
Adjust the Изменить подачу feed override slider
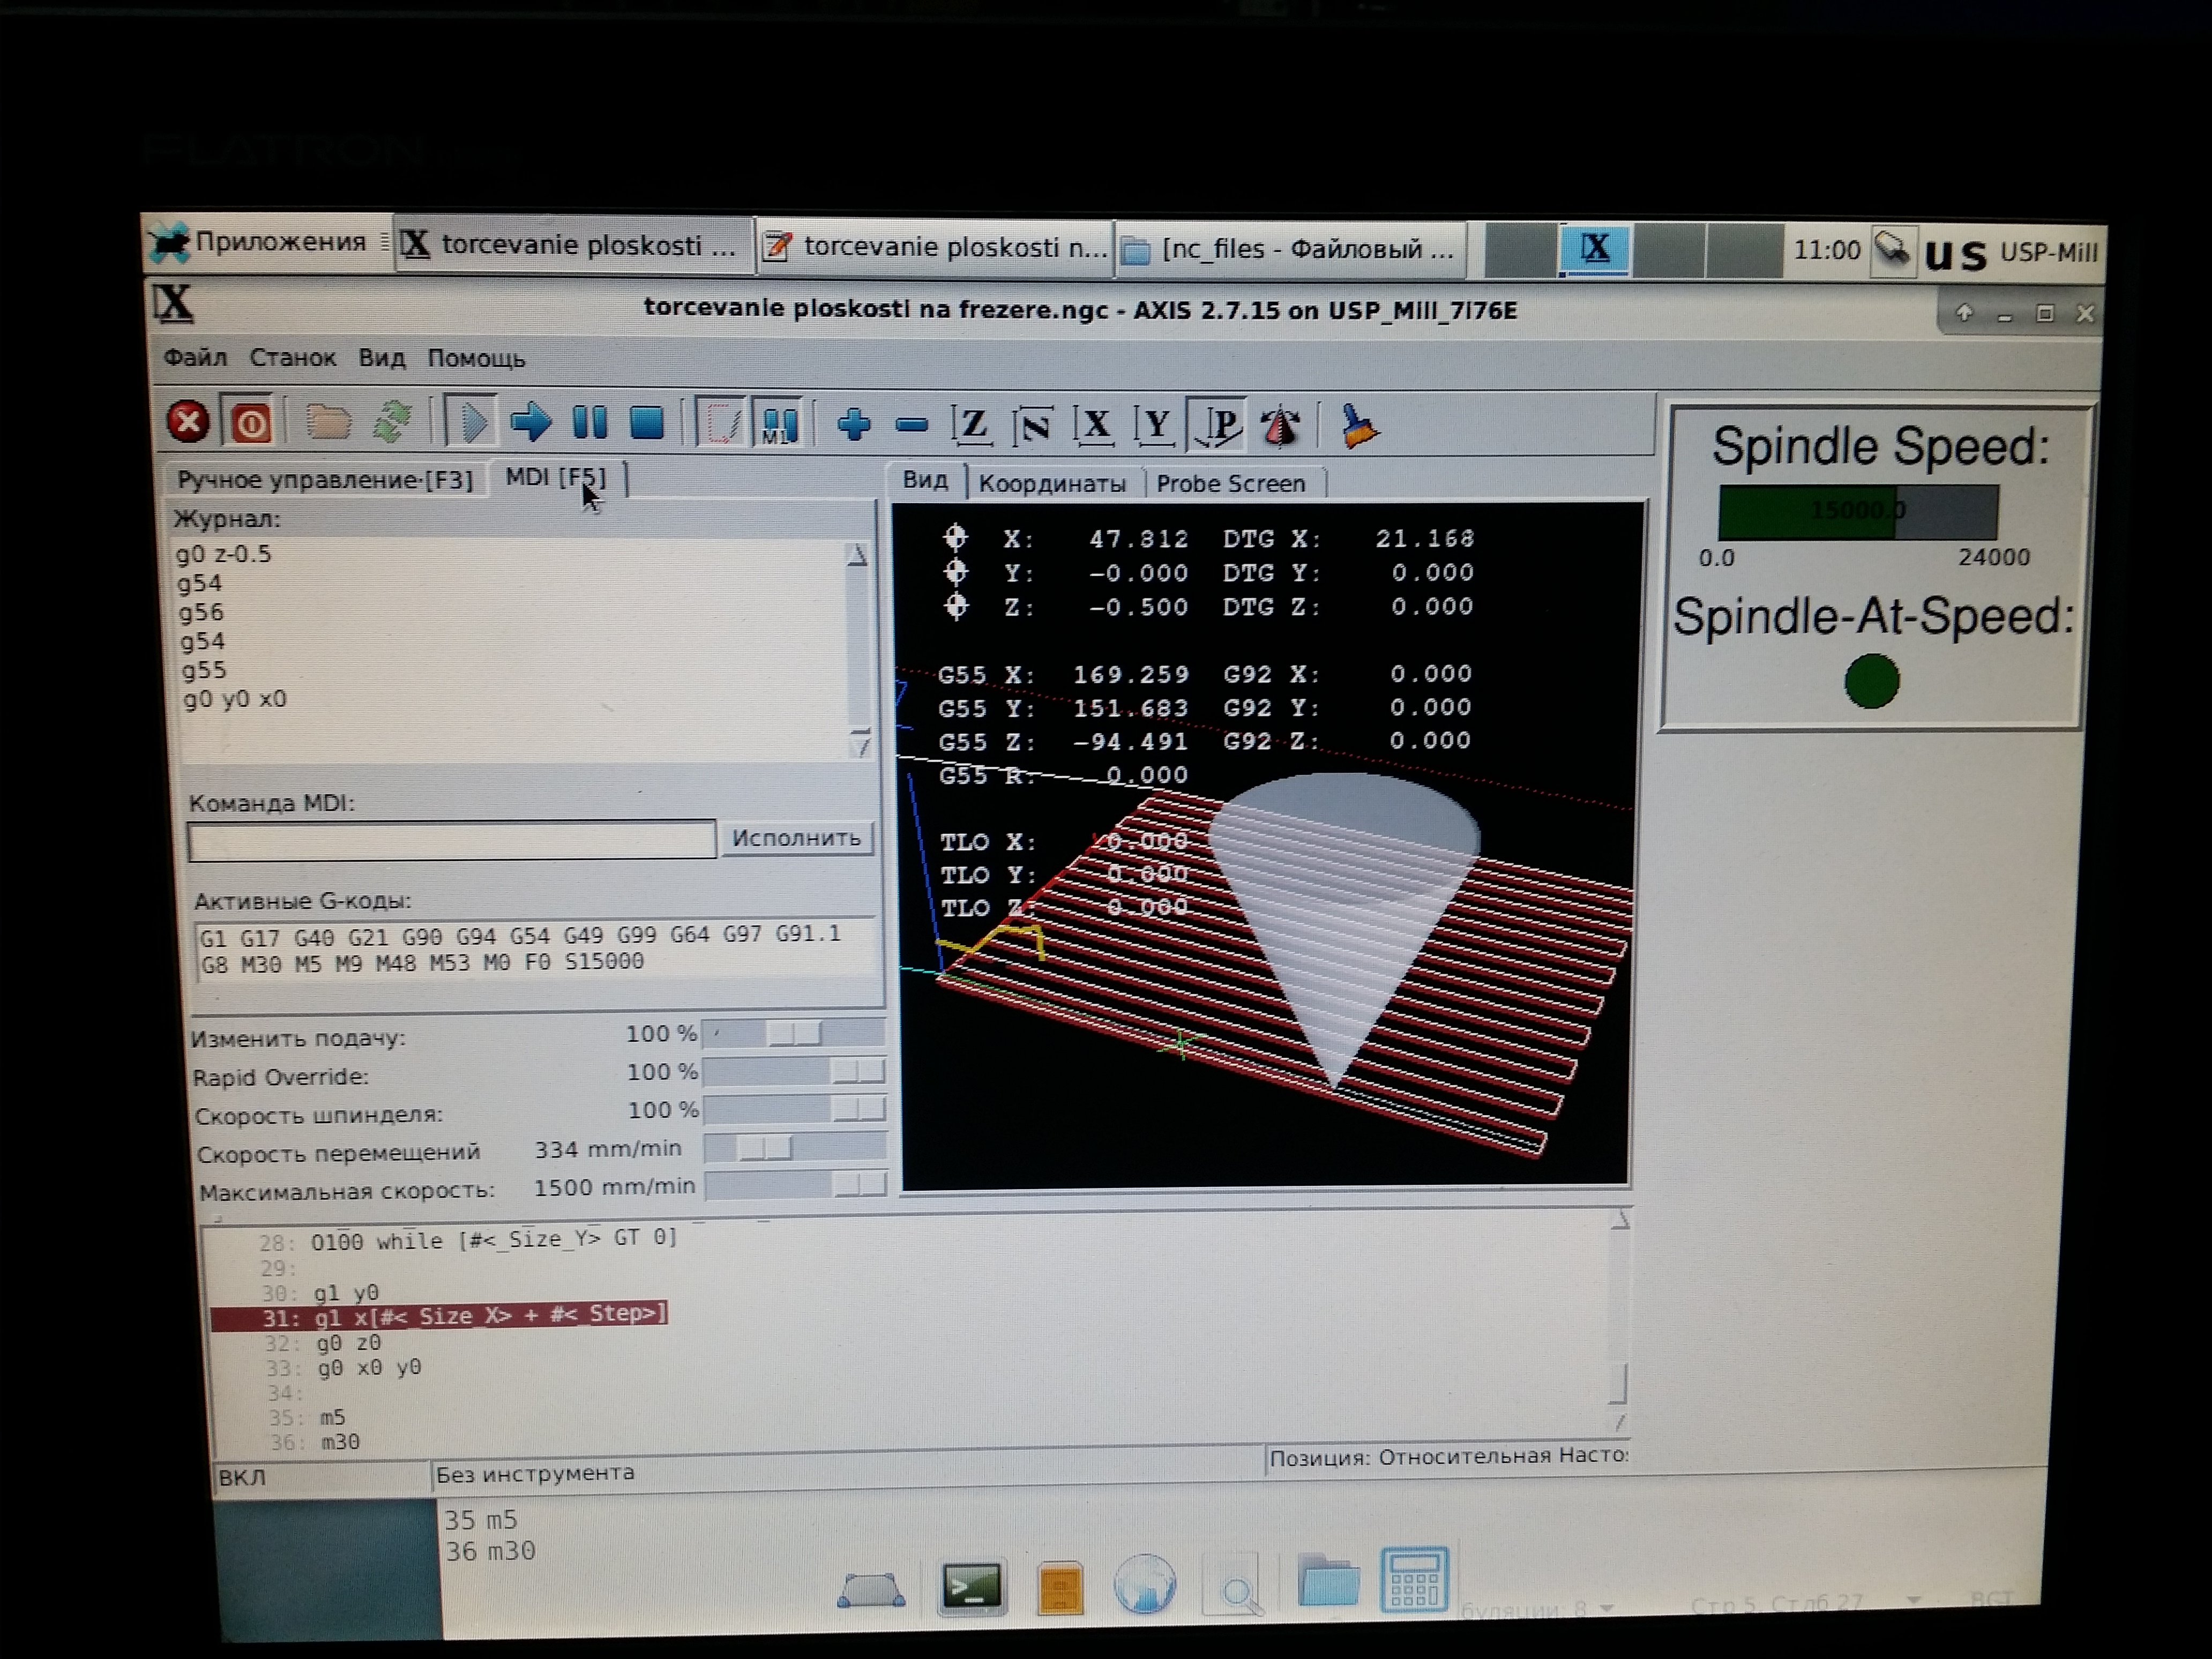(x=795, y=1033)
